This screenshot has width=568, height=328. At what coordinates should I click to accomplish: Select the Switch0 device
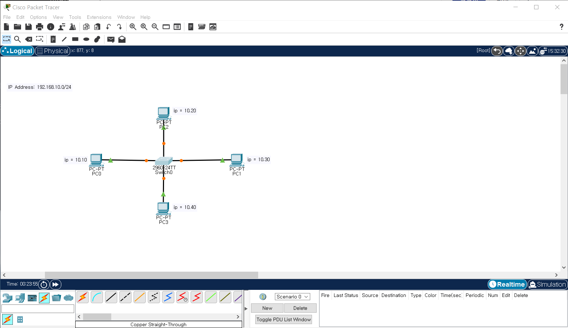(x=164, y=161)
